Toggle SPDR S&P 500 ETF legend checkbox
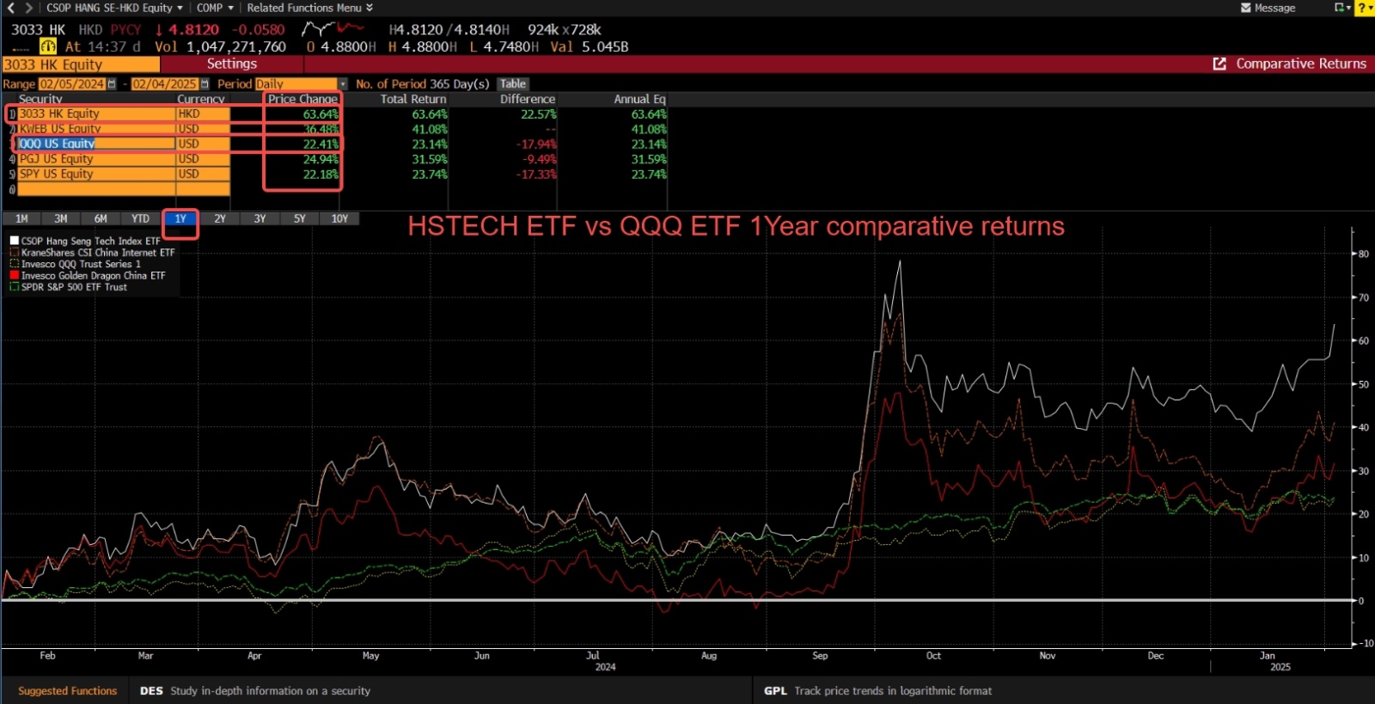The image size is (1375, 704). [14, 287]
